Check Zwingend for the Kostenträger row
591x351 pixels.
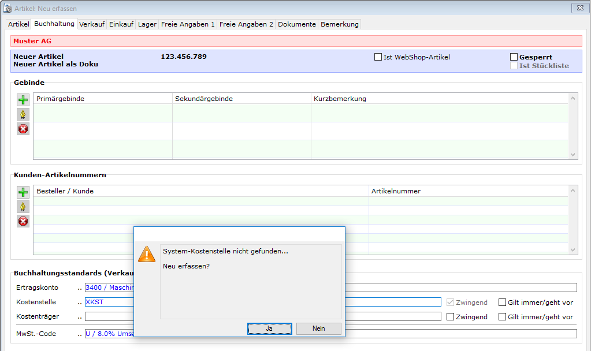[x=451, y=317]
